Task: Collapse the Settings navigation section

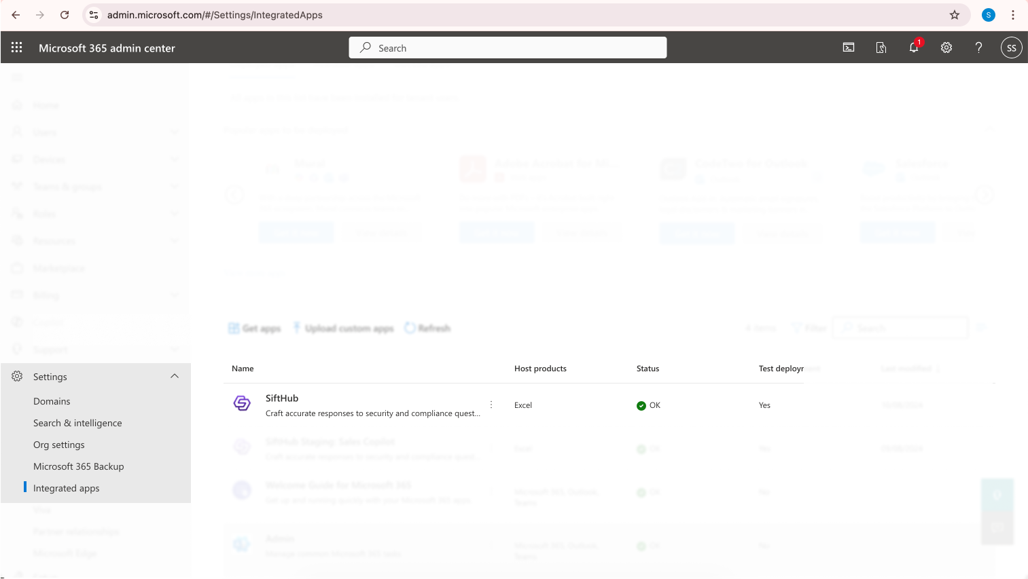Action: 175,376
